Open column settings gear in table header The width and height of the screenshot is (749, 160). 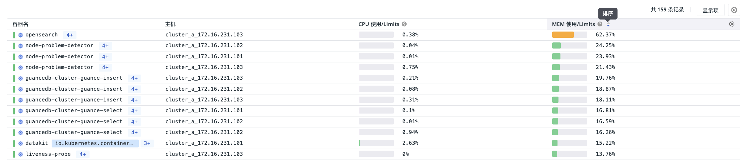(732, 24)
